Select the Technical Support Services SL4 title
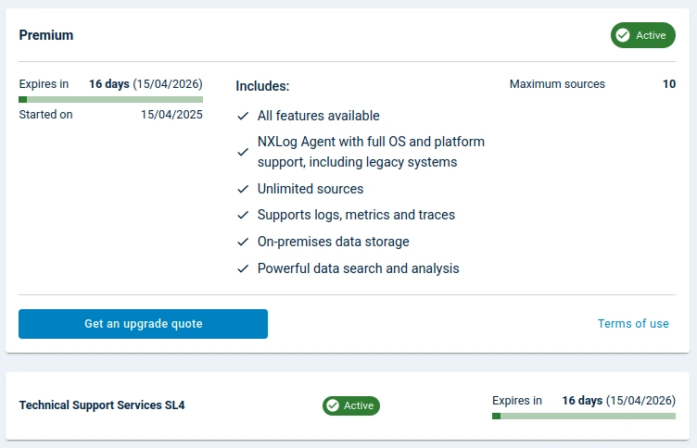Image resolution: width=697 pixels, height=448 pixels. click(102, 404)
